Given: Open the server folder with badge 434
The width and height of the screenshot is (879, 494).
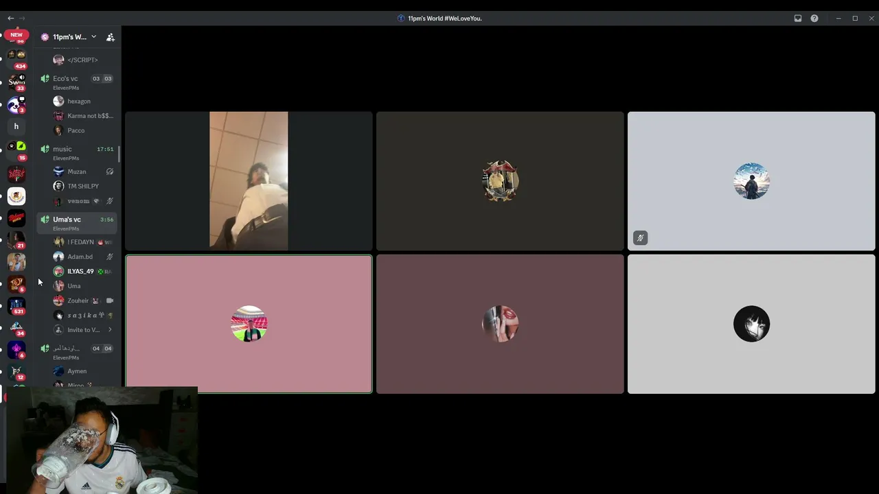Looking at the screenshot, I should [x=16, y=59].
